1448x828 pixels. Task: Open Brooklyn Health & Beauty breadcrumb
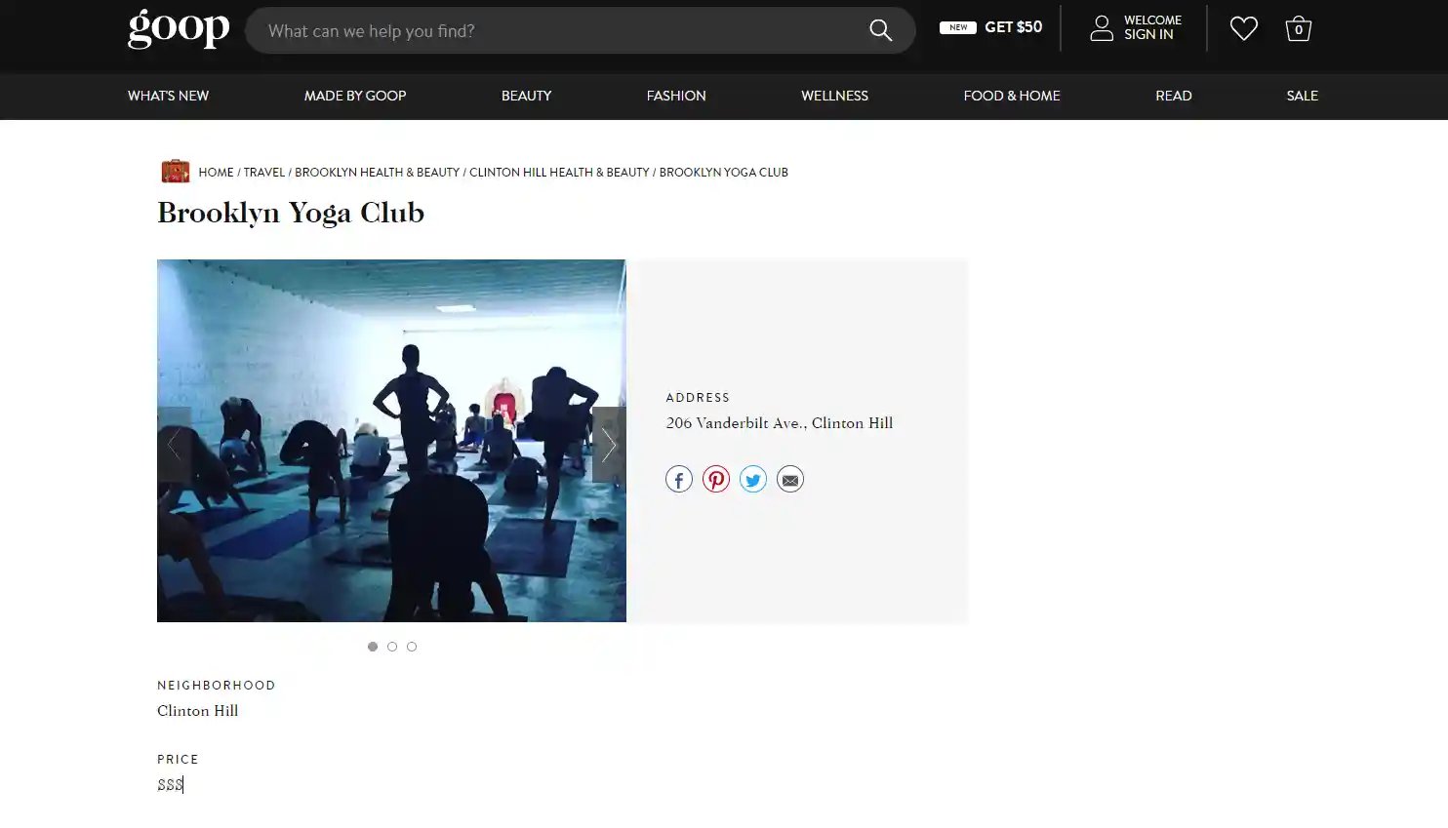point(377,173)
